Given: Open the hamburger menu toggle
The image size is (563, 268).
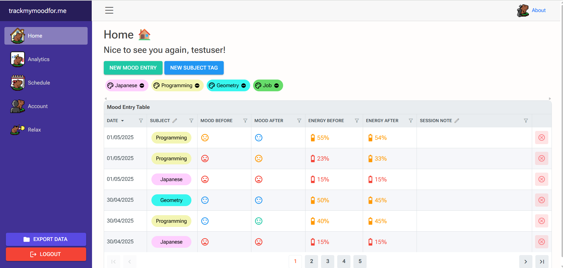Looking at the screenshot, I should pyautogui.click(x=109, y=10).
